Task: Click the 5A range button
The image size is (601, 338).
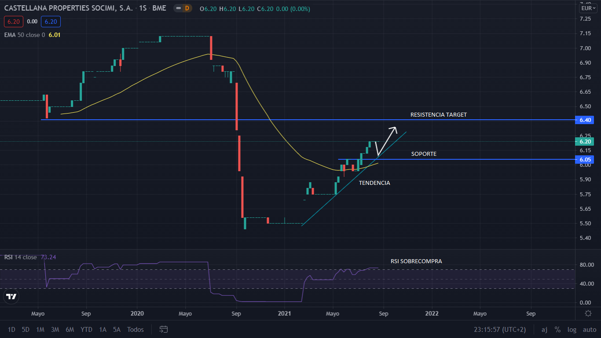Action: (117, 329)
